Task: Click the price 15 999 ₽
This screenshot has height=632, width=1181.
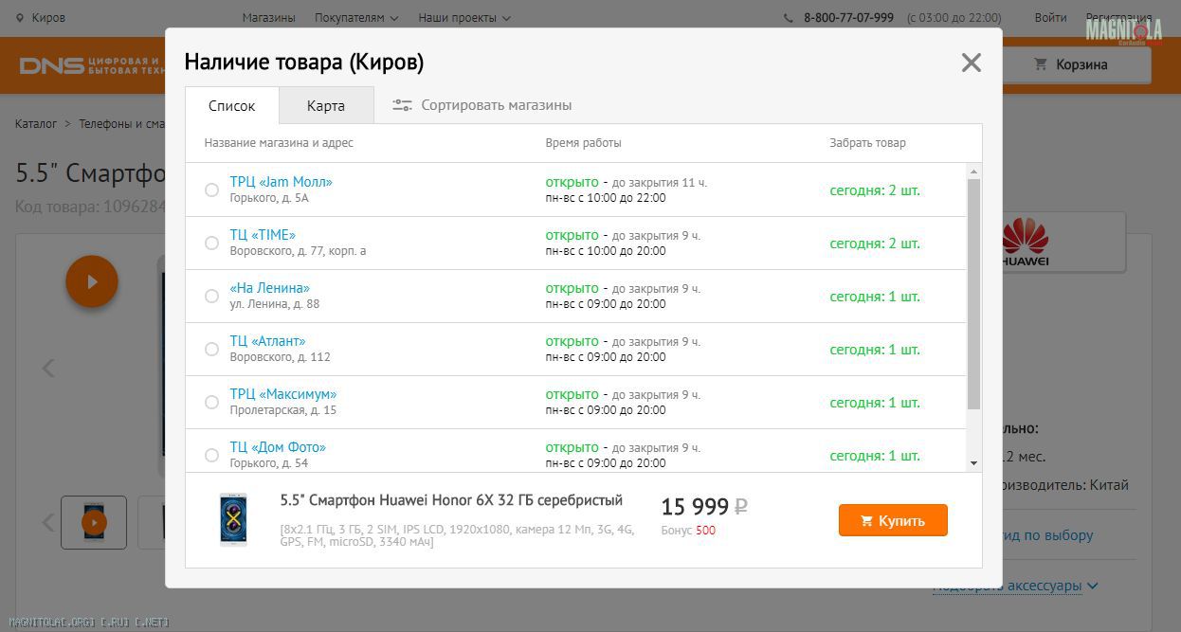Action: tap(704, 506)
